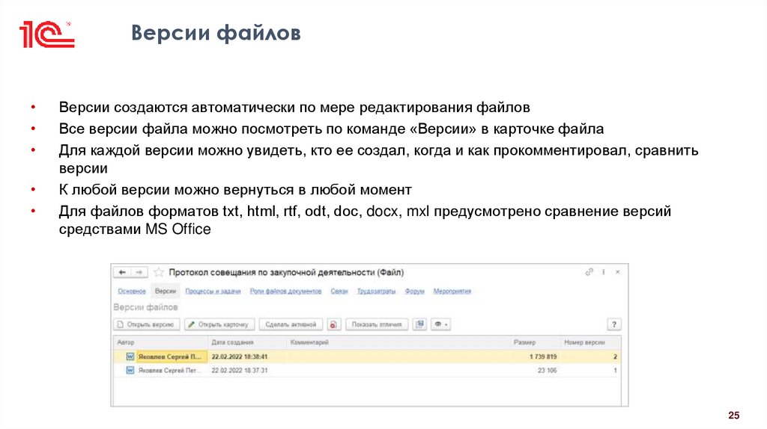Click the window title Протокол совещания
Viewport: 767px width, 429px height.
[x=286, y=272]
